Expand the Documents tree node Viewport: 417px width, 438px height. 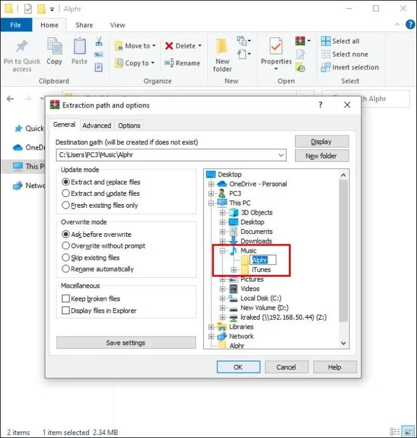tap(222, 231)
